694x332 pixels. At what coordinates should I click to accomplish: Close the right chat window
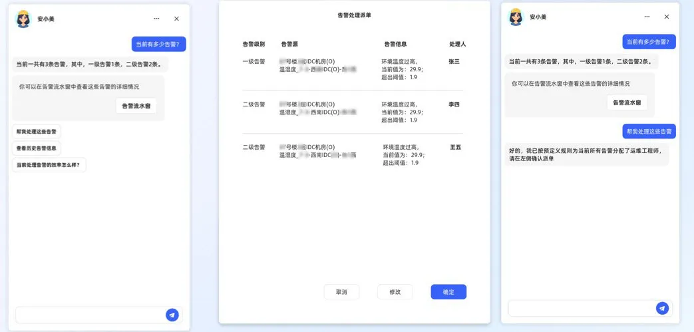pyautogui.click(x=667, y=17)
